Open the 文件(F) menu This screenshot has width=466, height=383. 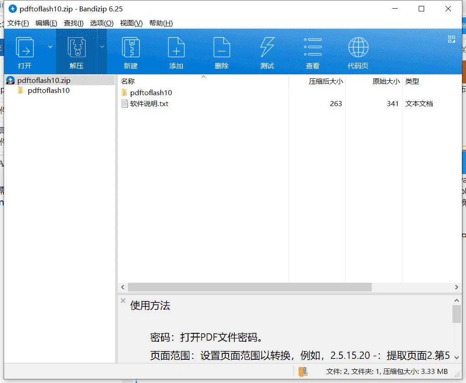point(18,23)
